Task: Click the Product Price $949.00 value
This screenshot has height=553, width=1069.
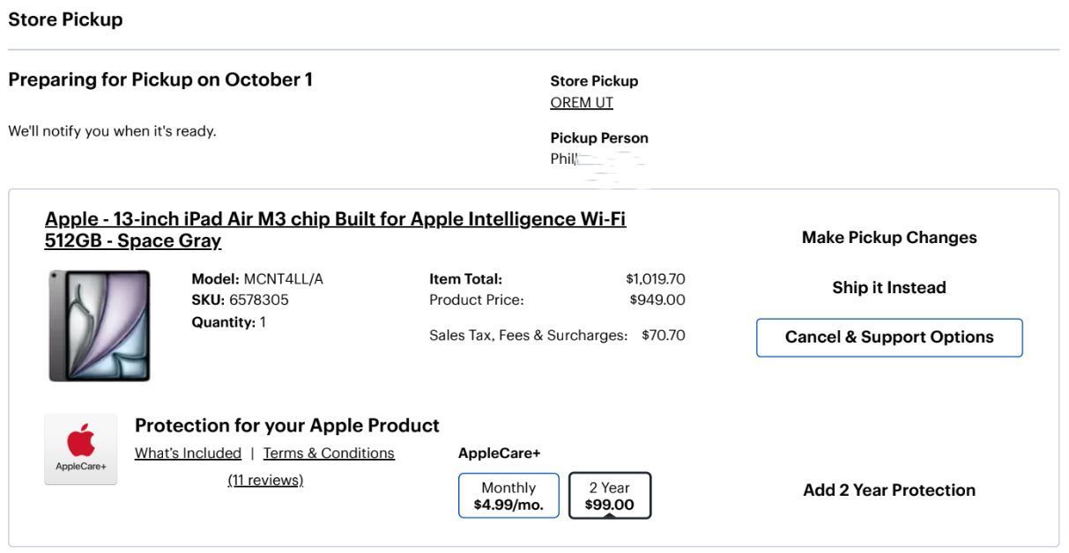Action: [657, 299]
